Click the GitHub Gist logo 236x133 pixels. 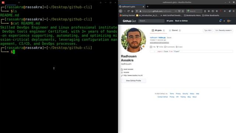129,21
